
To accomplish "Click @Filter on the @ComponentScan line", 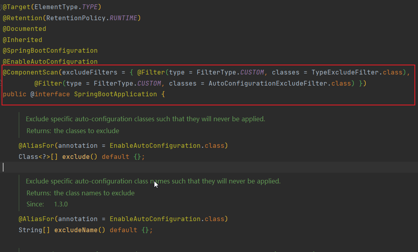I will pos(151,73).
